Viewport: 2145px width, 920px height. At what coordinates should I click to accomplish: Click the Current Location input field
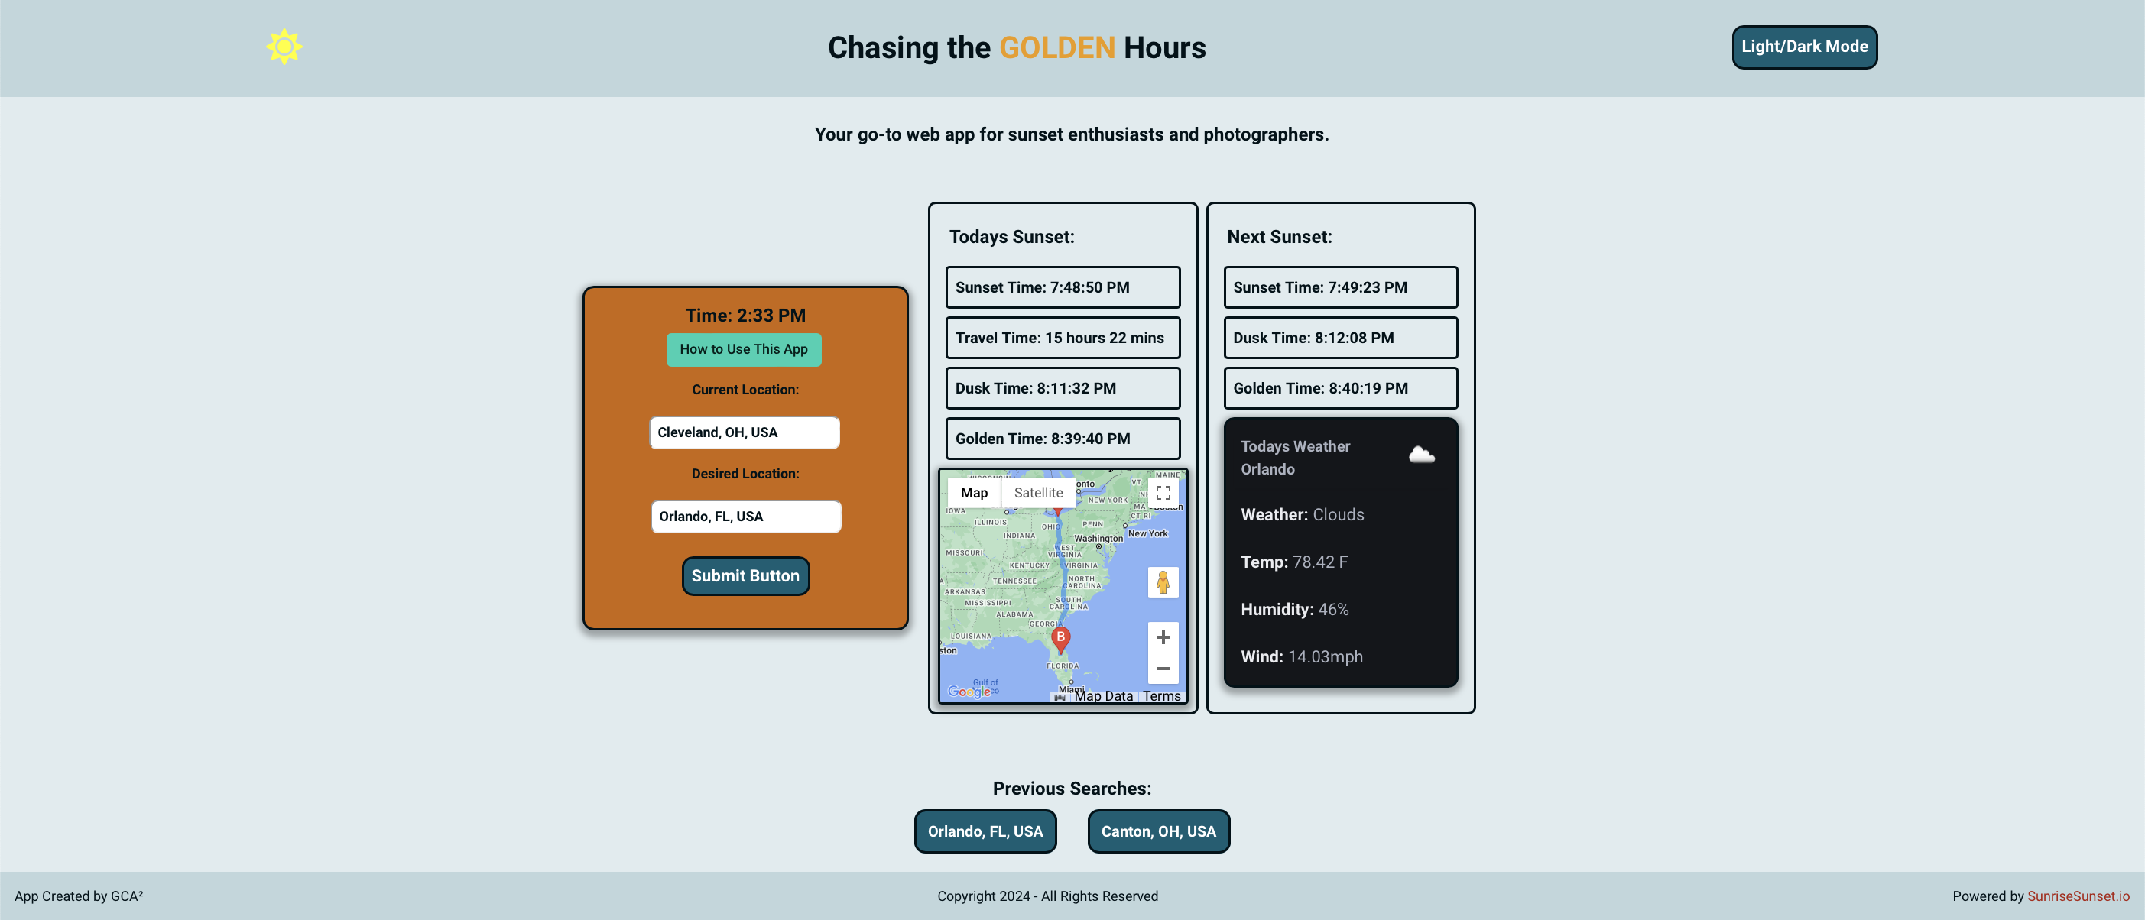pos(745,432)
